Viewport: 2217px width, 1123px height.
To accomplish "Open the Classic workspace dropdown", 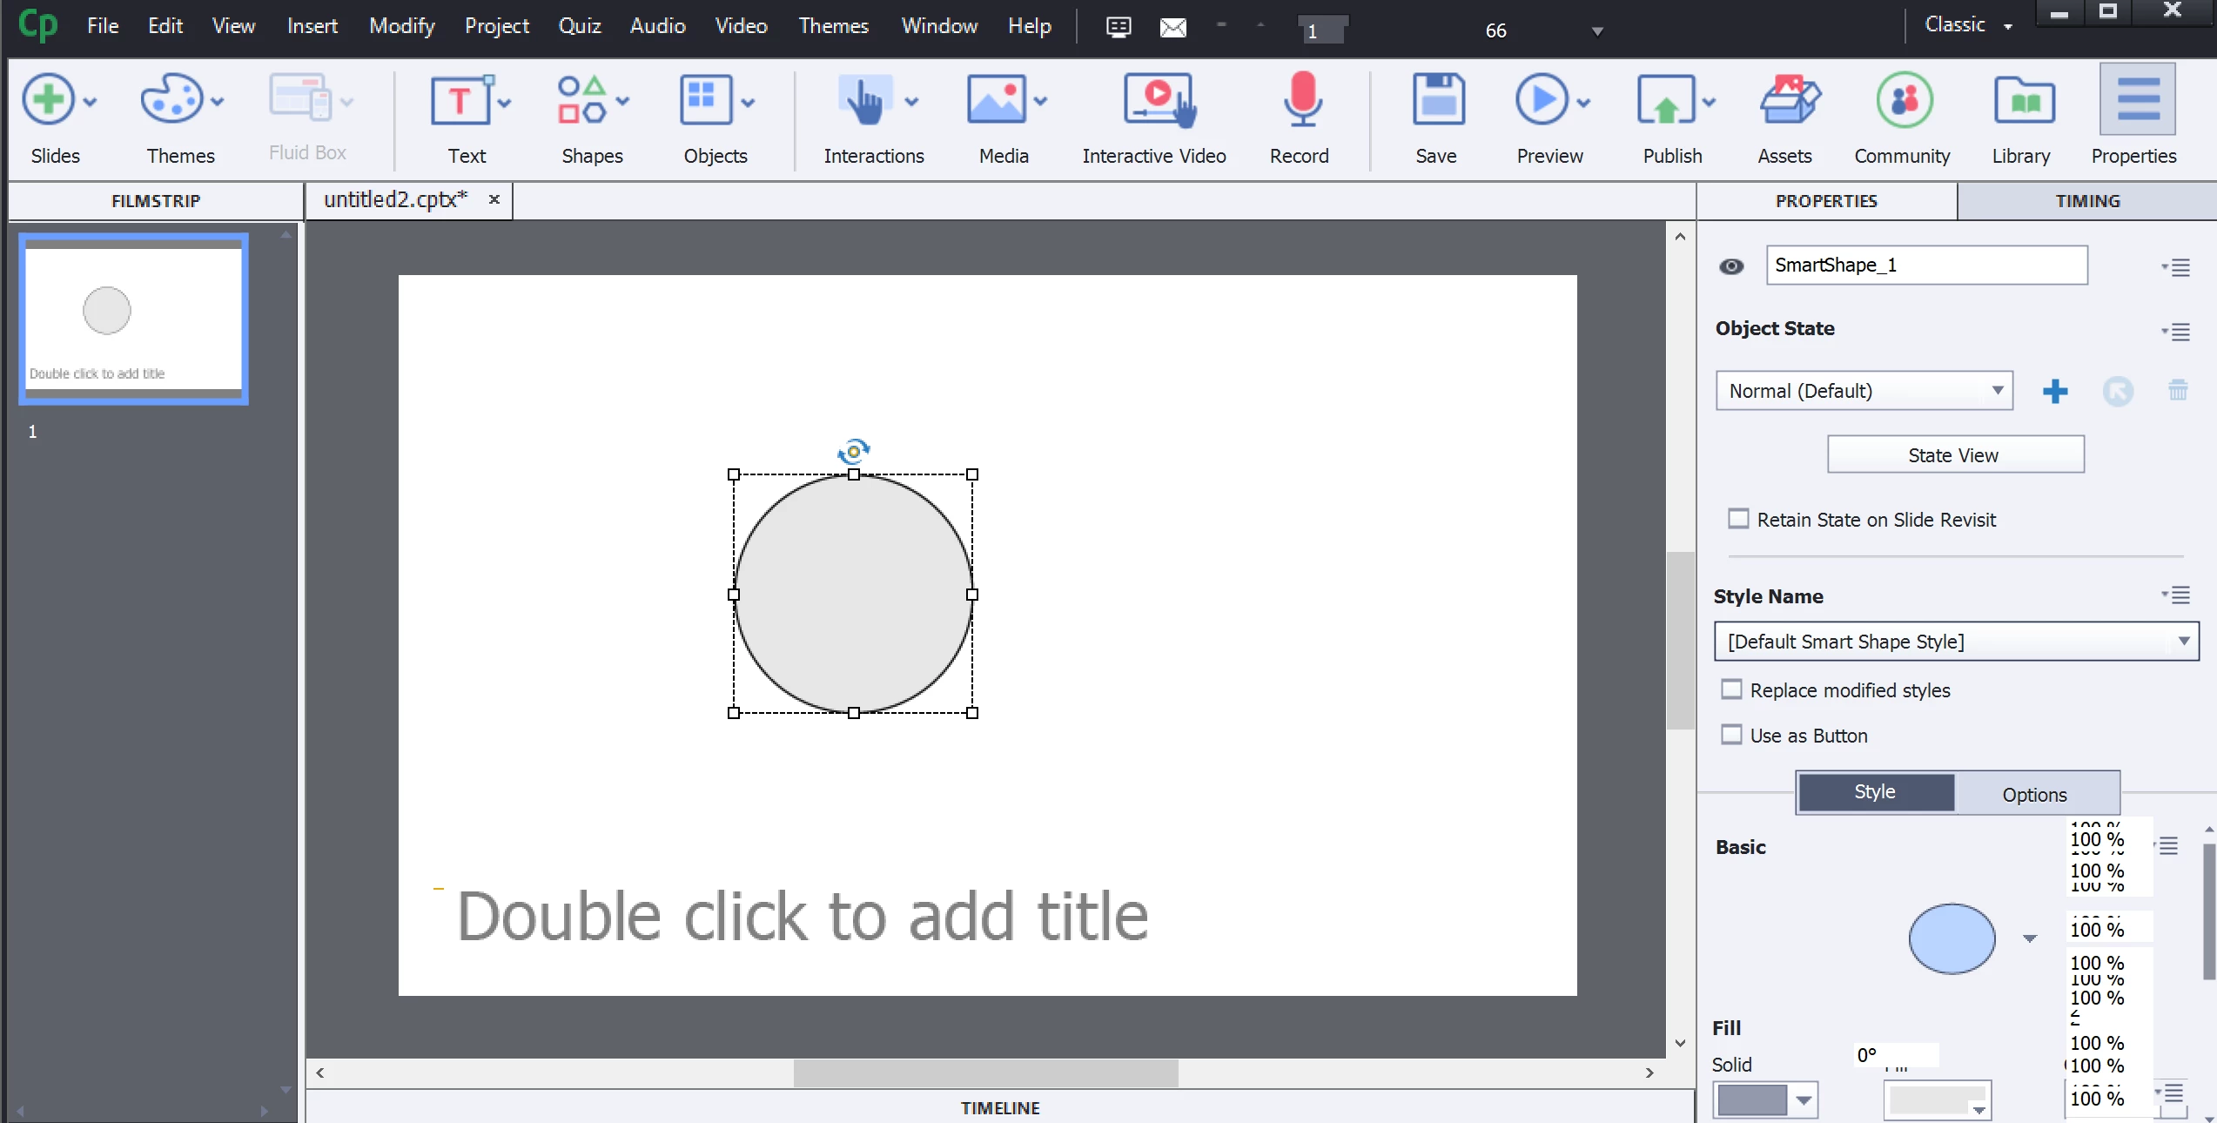I will [x=1969, y=25].
